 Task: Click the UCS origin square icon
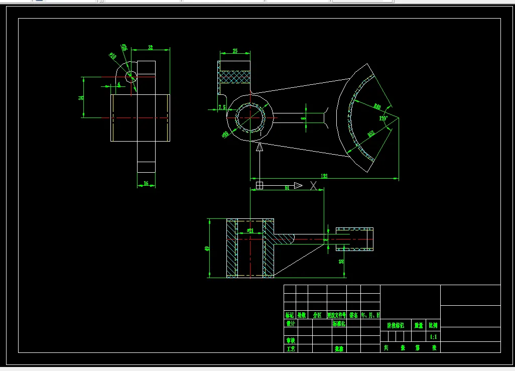[260, 186]
